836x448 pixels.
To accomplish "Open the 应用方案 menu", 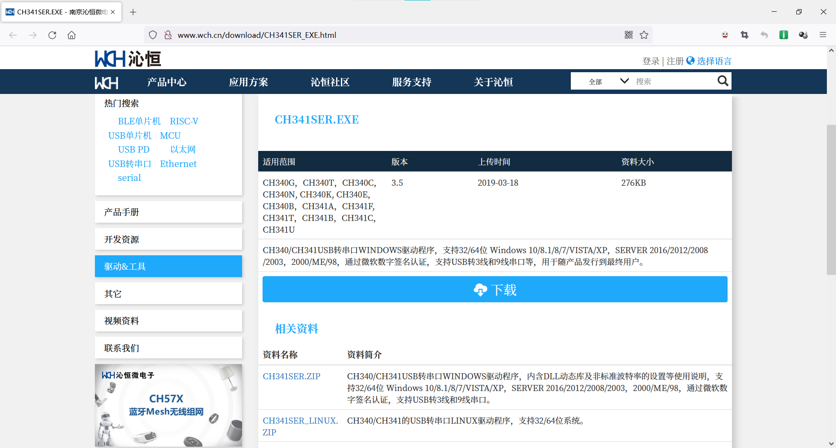I will 249,82.
